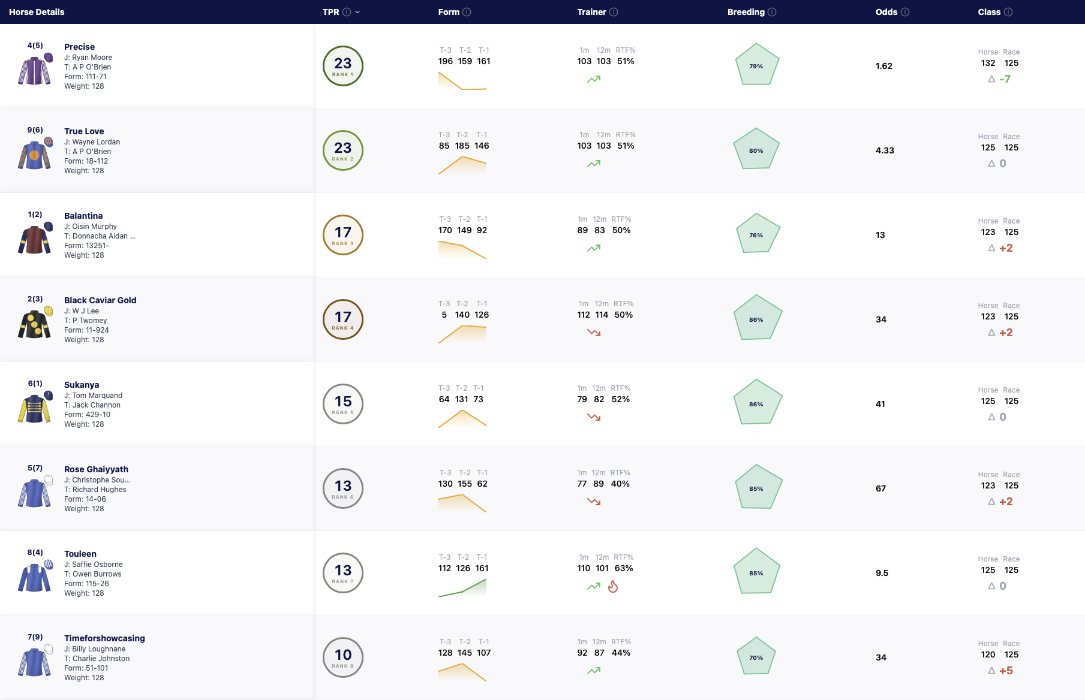Click the TPR info icon
Screen dimensions: 1085x700
[347, 12]
